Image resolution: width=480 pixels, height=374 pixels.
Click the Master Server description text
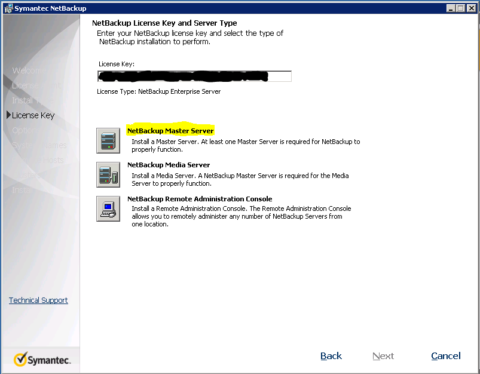(x=246, y=145)
